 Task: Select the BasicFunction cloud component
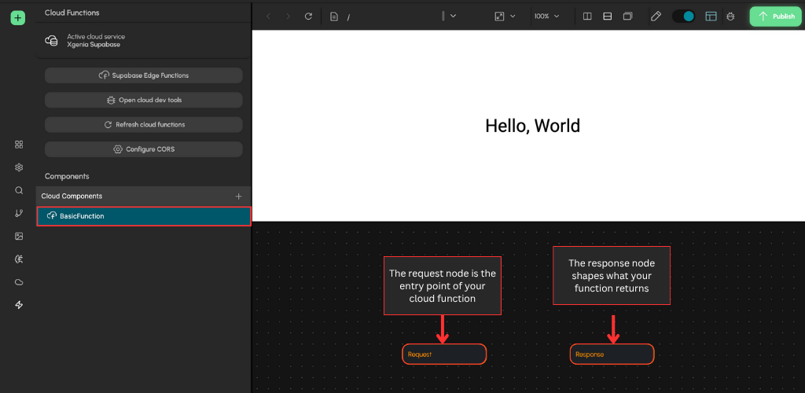coord(144,216)
